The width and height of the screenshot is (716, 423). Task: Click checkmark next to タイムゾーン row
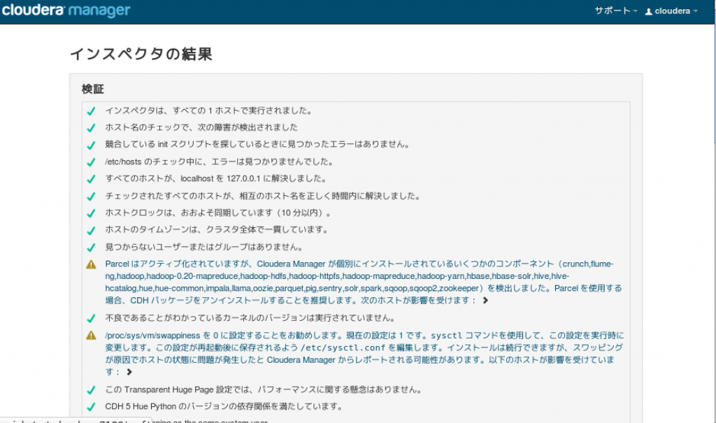click(91, 230)
